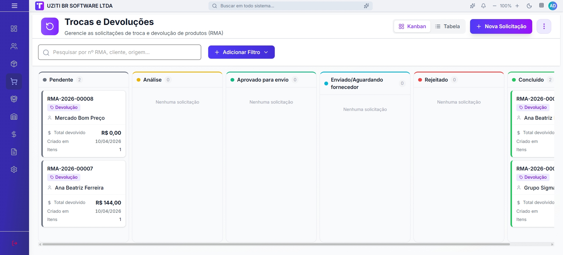Open the three-dot more options menu
The height and width of the screenshot is (255, 563).
click(544, 26)
